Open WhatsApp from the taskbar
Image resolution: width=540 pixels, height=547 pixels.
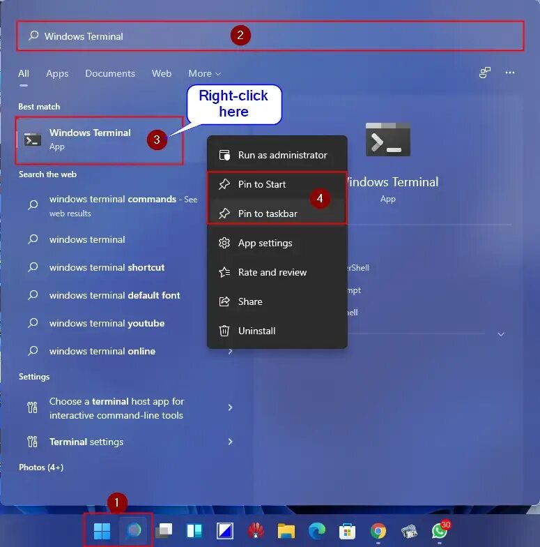pos(440,531)
